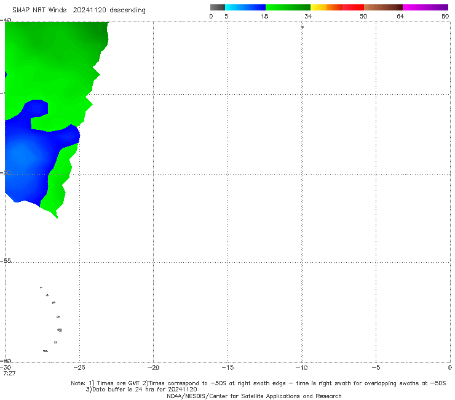The height and width of the screenshot is (400, 455).
Task: Click the swath time "7:27" below the axis
Action: coord(9,374)
